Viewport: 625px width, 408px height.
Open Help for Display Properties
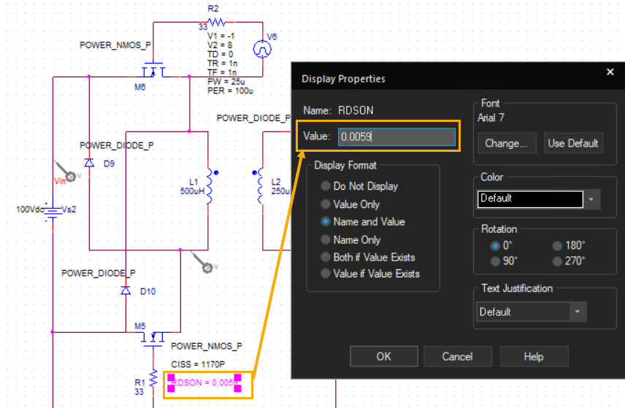click(534, 356)
